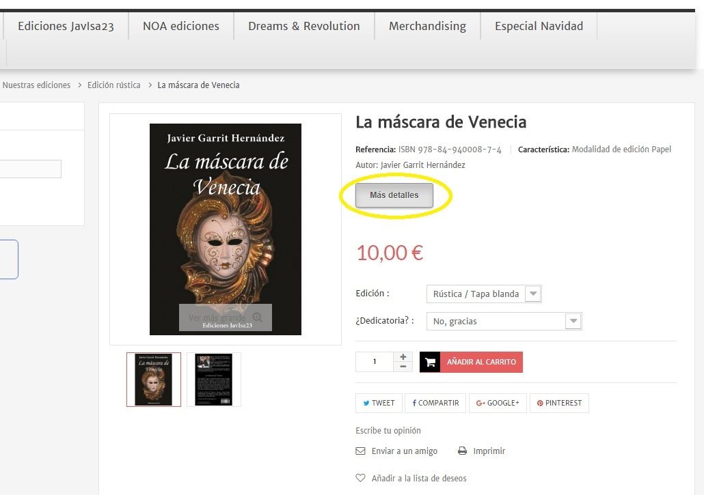
Task: Open the Edición dropdown
Action: click(x=483, y=294)
